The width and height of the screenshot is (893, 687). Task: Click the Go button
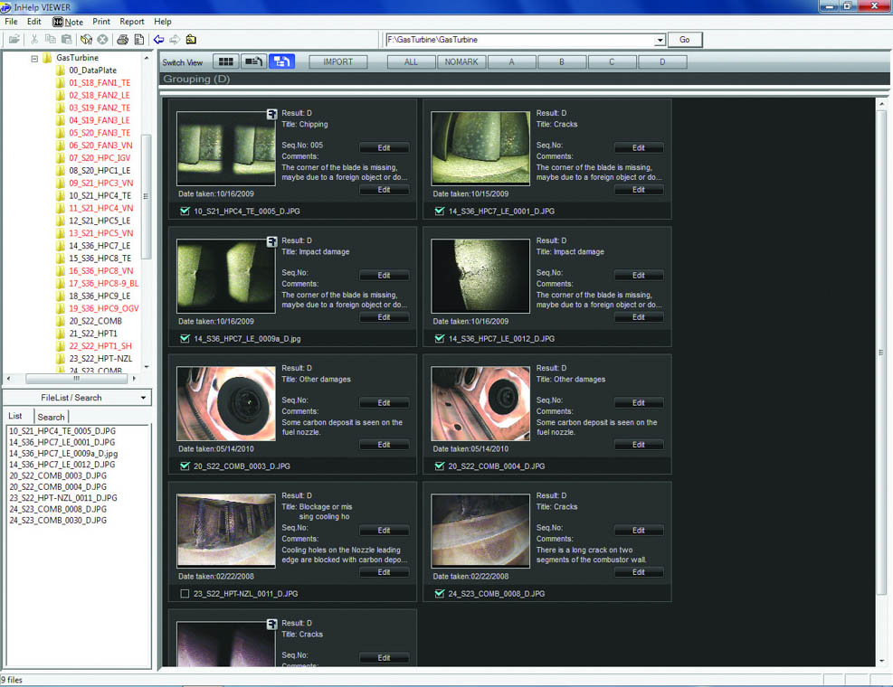[685, 40]
